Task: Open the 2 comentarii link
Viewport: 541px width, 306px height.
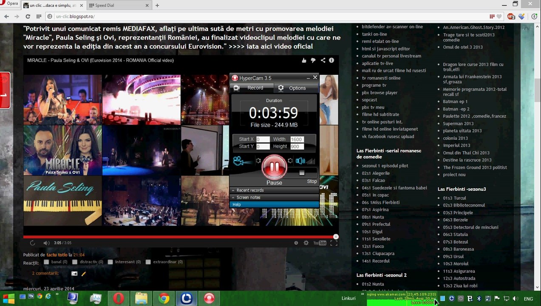Action: pyautogui.click(x=45, y=273)
